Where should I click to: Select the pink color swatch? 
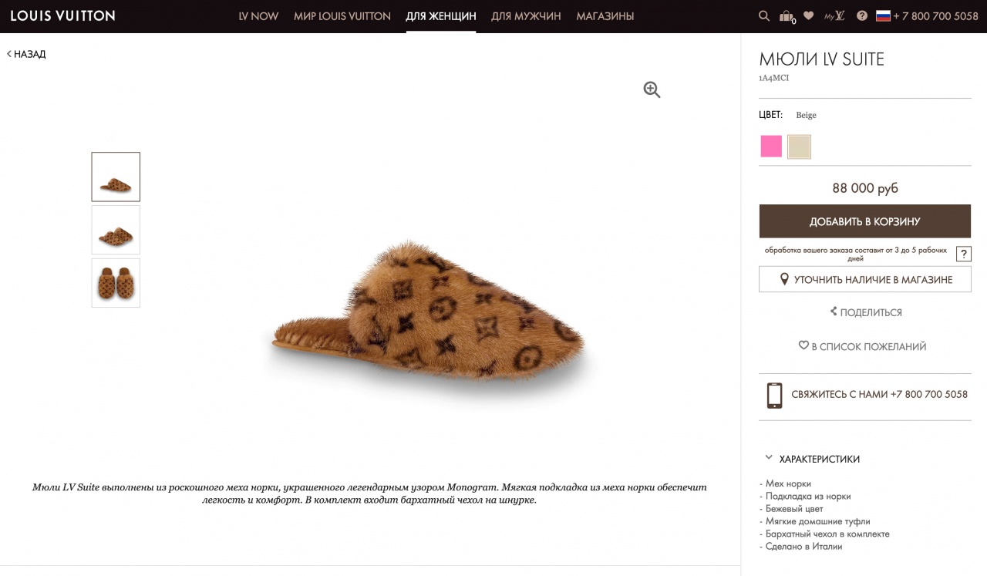point(771,147)
